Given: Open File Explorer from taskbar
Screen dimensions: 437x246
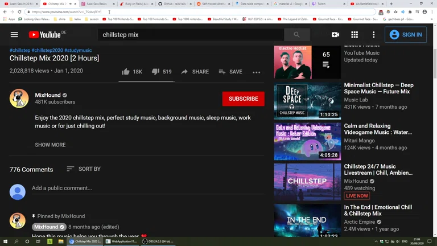Looking at the screenshot, I should coord(61,241).
